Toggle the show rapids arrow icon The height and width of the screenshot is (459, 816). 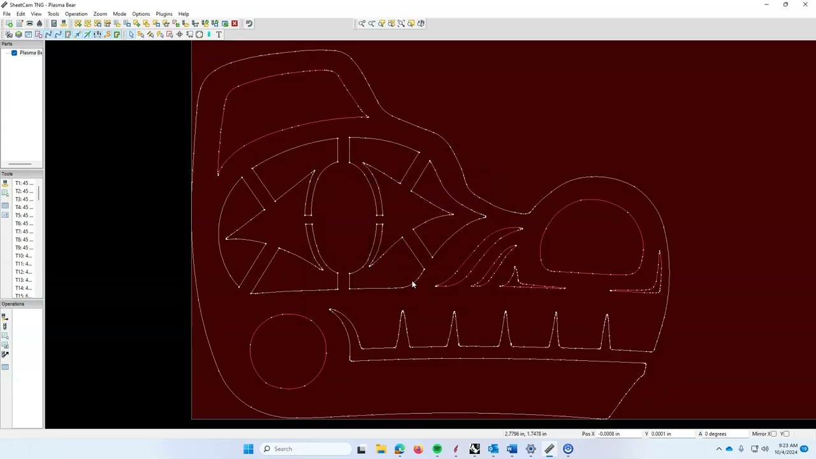77,34
